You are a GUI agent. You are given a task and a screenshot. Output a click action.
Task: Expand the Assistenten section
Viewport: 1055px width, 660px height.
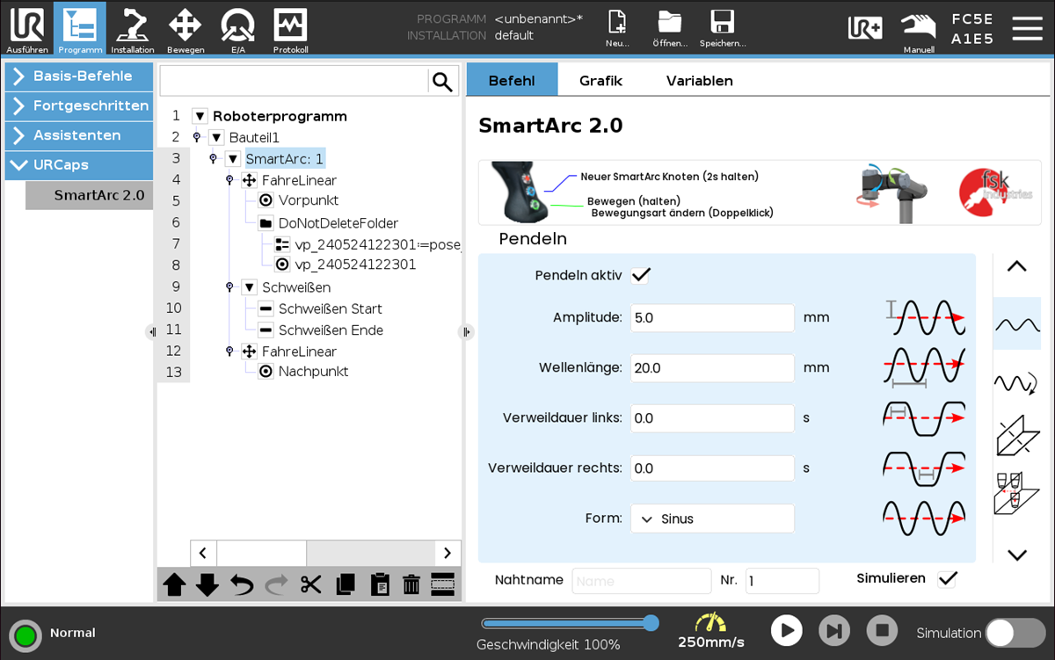click(79, 135)
